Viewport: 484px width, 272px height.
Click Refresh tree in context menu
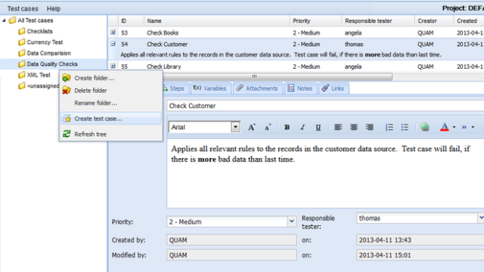(x=111, y=134)
